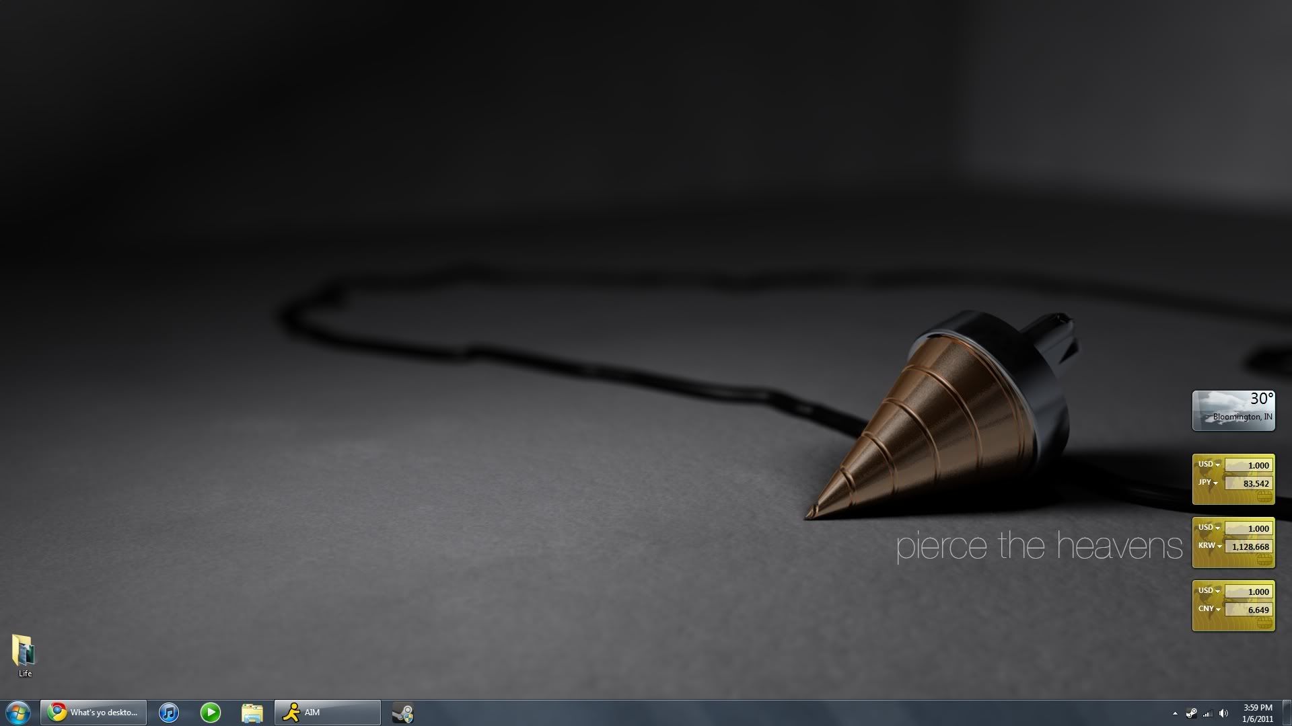Launch Windows Media Player from taskbar
Image resolution: width=1292 pixels, height=726 pixels.
[x=211, y=713]
